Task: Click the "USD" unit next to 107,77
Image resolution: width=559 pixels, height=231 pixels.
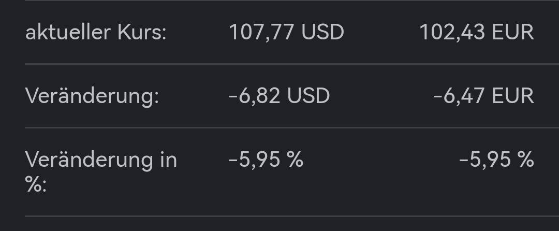Action: click(322, 33)
